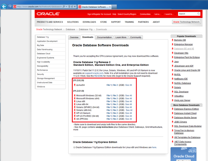Click the stop X icon in address bar
Viewport: 208px width, 161px height.
pyautogui.click(x=75, y=6)
